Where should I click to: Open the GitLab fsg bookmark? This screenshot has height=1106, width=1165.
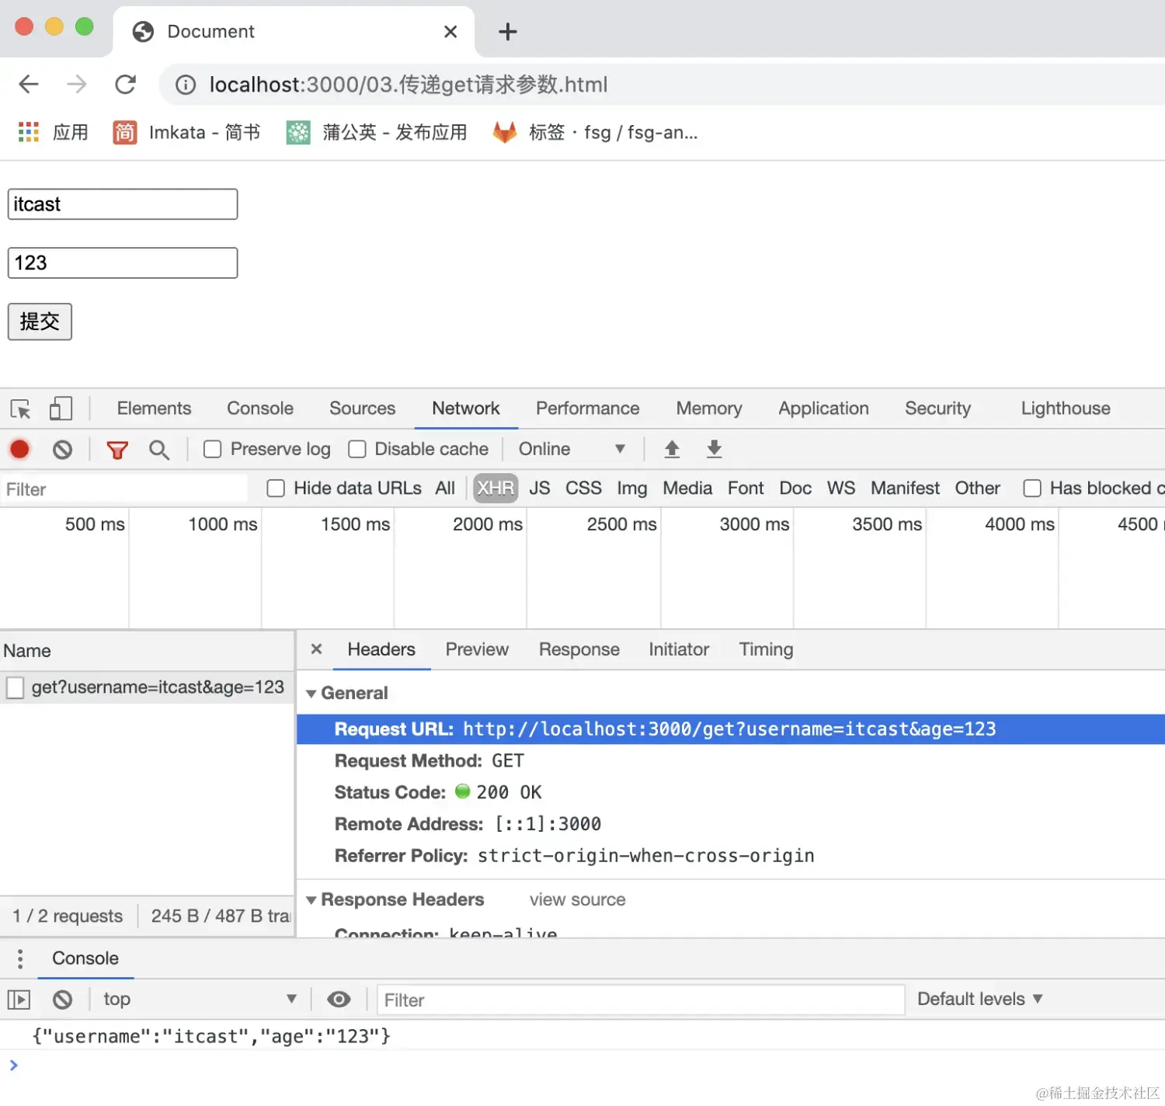pyautogui.click(x=596, y=133)
